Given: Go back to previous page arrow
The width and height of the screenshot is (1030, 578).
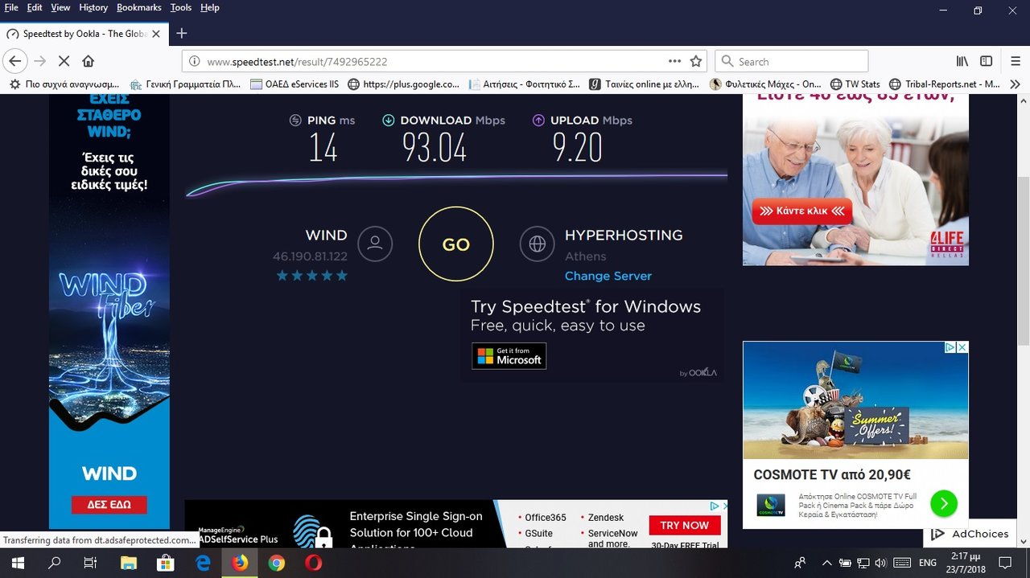Looking at the screenshot, I should (x=14, y=61).
